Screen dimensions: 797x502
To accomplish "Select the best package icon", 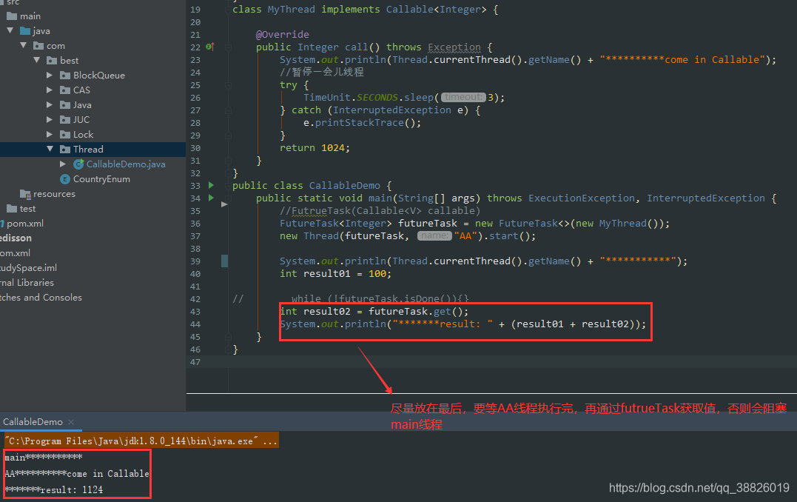I will point(51,61).
